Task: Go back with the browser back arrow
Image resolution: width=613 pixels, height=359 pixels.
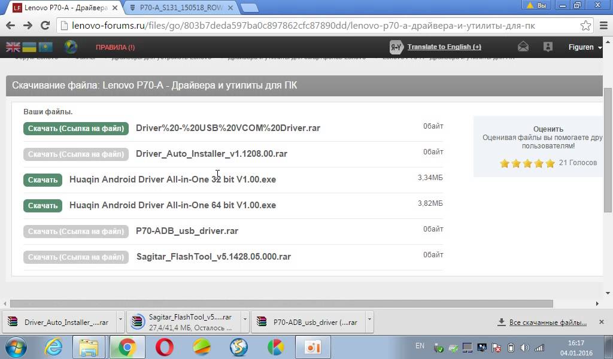Action: [x=11, y=25]
